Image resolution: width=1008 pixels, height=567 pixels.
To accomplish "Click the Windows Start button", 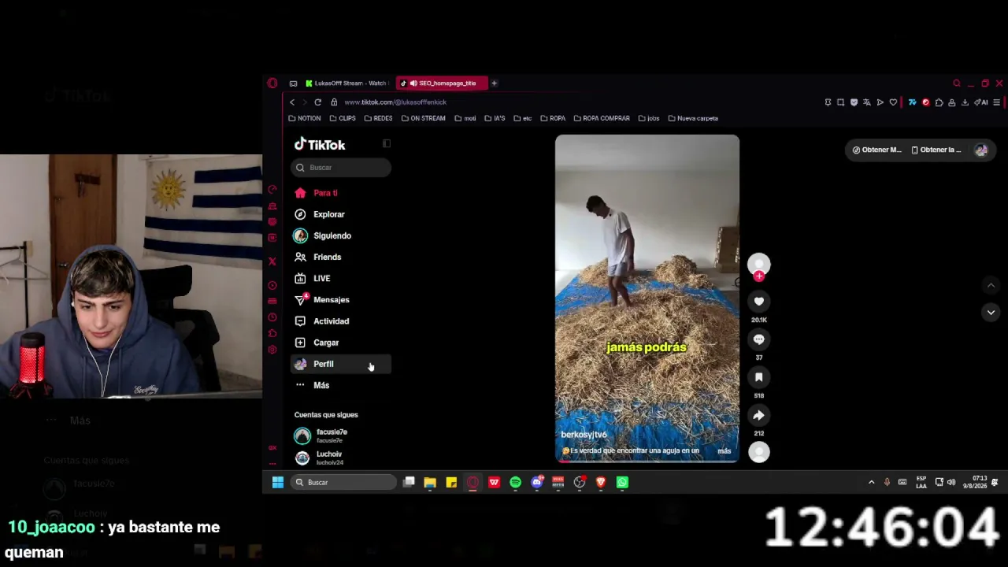I will (x=277, y=482).
